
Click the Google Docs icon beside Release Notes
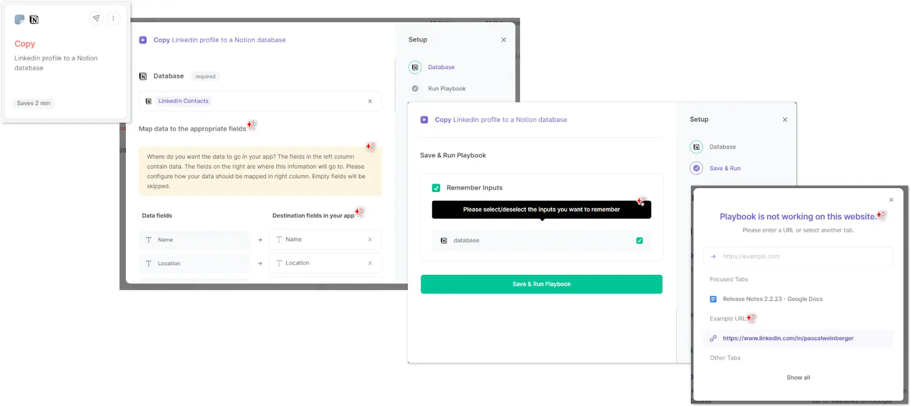(x=713, y=299)
